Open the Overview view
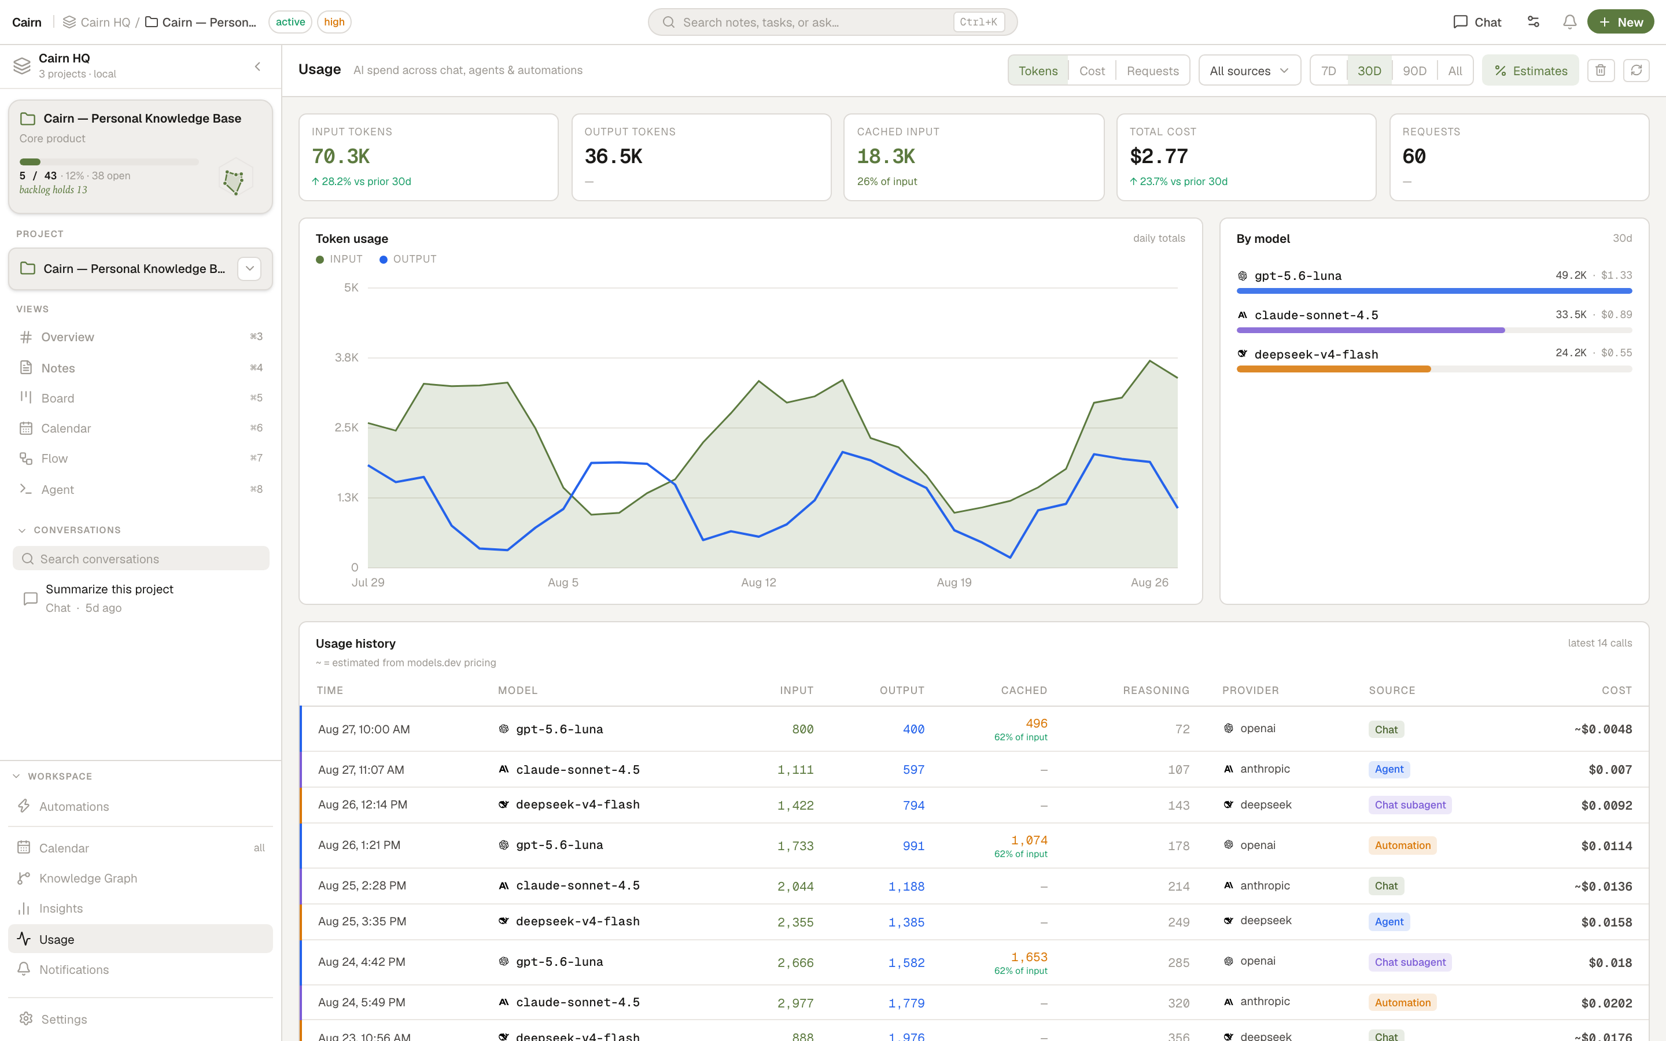The width and height of the screenshot is (1666, 1041). pyautogui.click(x=141, y=337)
